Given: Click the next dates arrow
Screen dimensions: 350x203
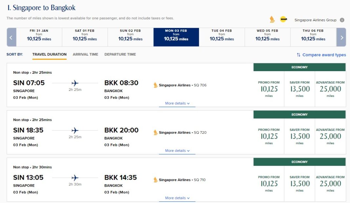Looking at the screenshot, I should click(341, 37).
